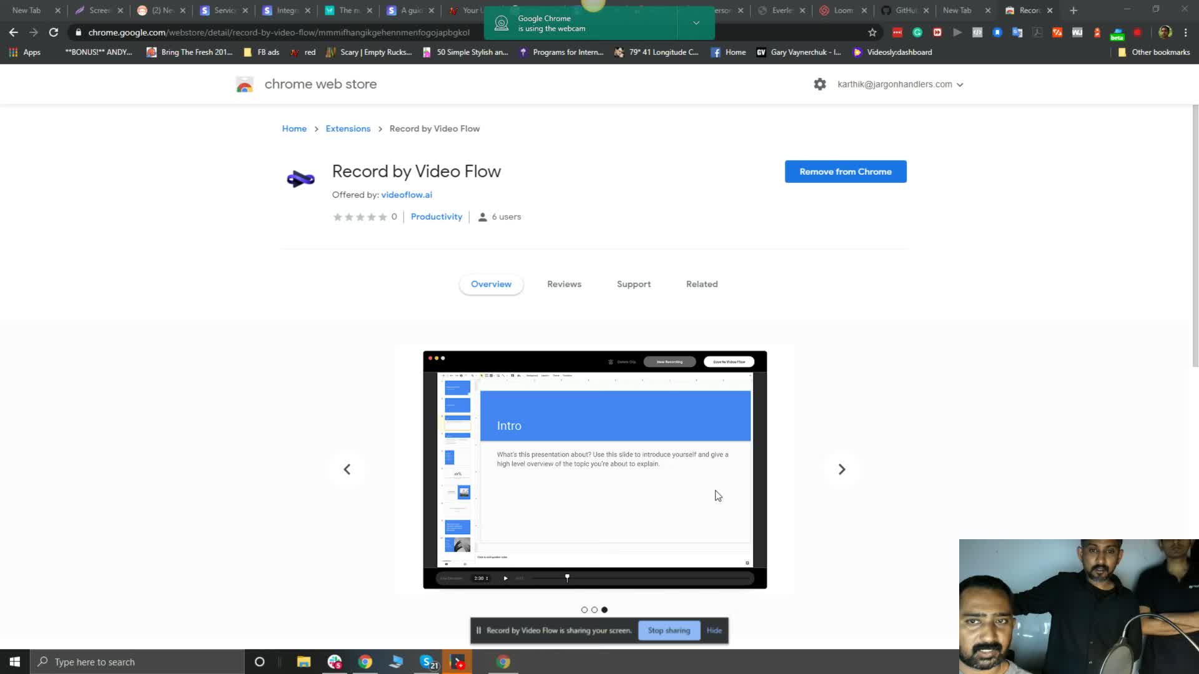
Task: Open the Apps grid in bookmarks bar
Action: (x=25, y=52)
